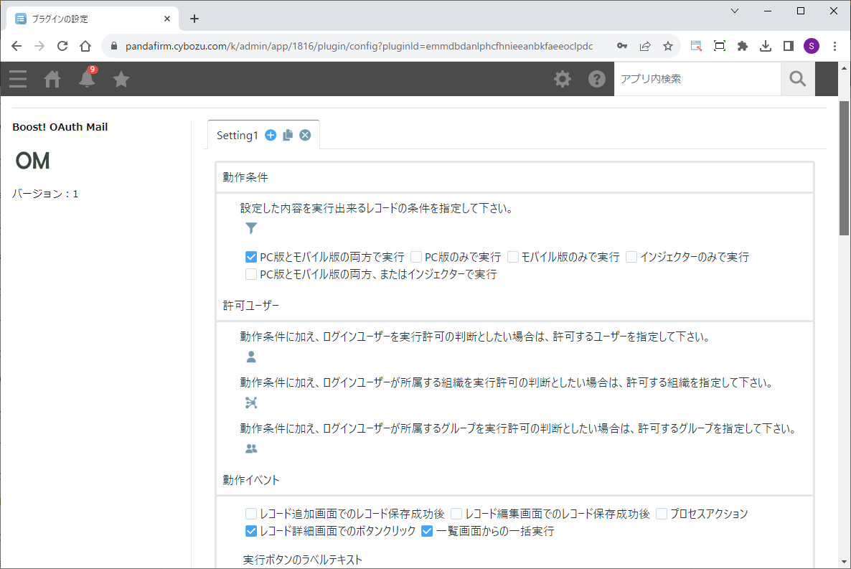Check the プロセスアクション checkbox
Screen dimensions: 851x569
[662, 514]
